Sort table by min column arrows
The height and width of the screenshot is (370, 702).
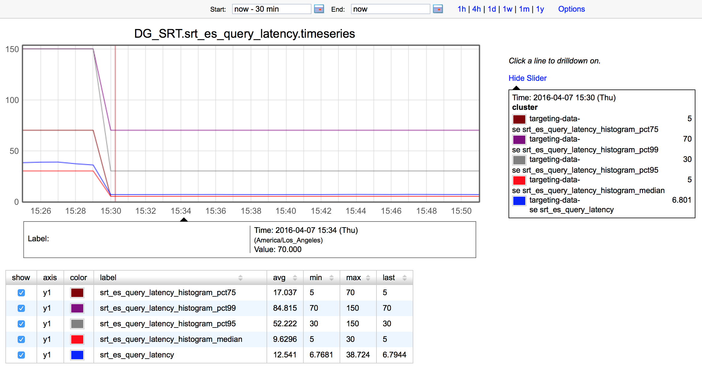[x=331, y=278]
